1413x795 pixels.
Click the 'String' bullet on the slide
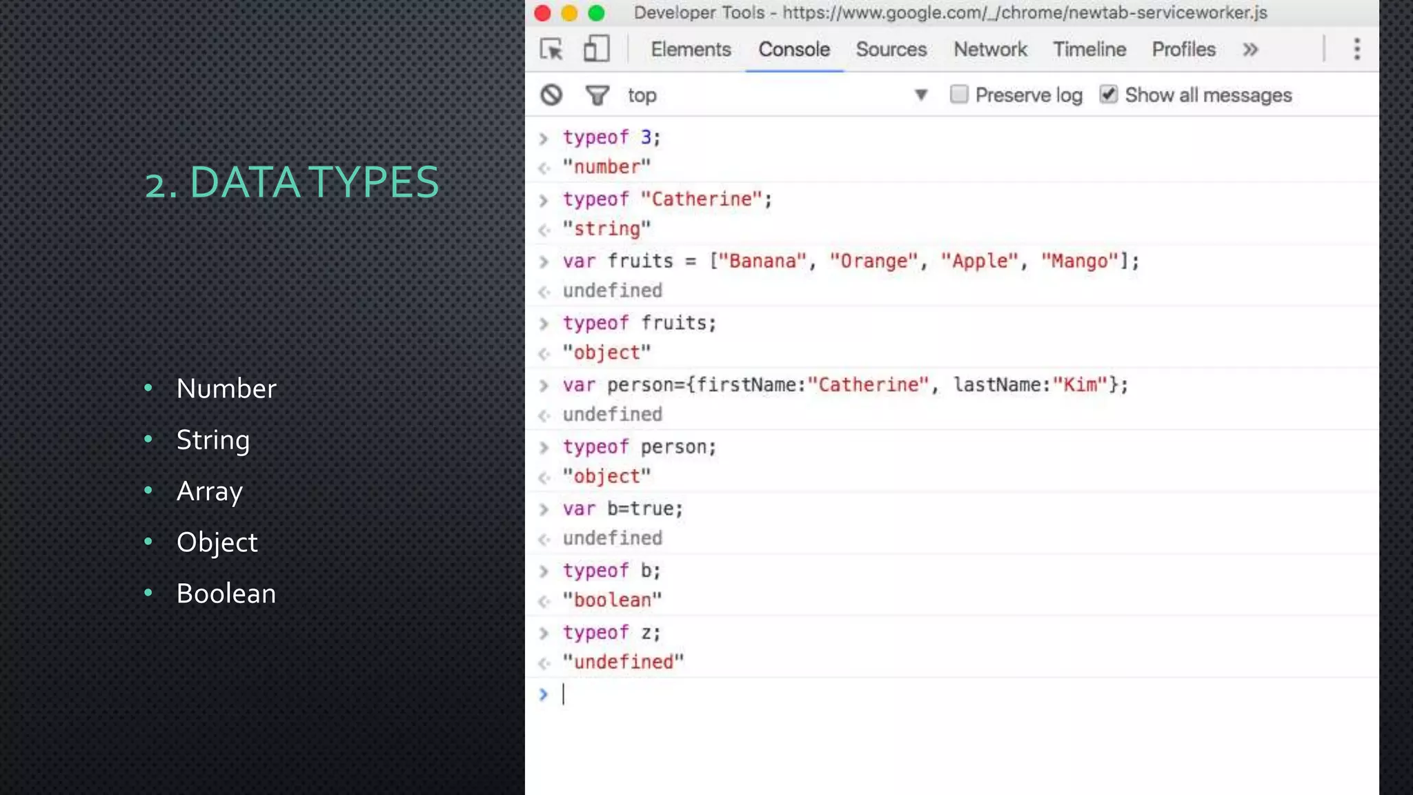point(213,440)
